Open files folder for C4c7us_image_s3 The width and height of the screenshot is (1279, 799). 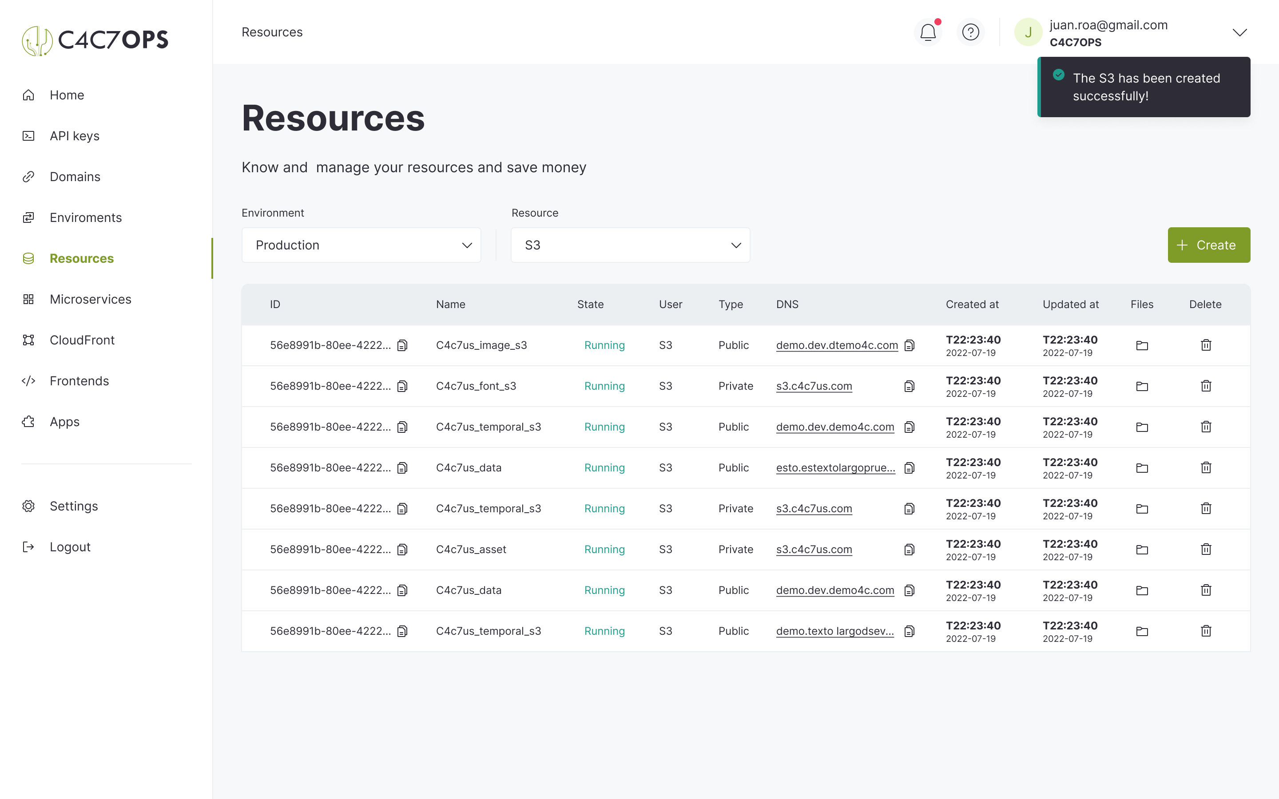click(x=1142, y=346)
